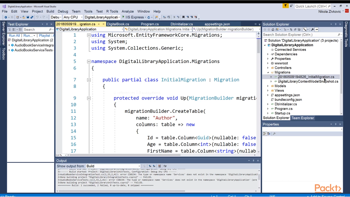This screenshot has width=350, height=197.
Task: Click Show All Files icon in Solution Explorer
Action: pyautogui.click(x=299, y=29)
